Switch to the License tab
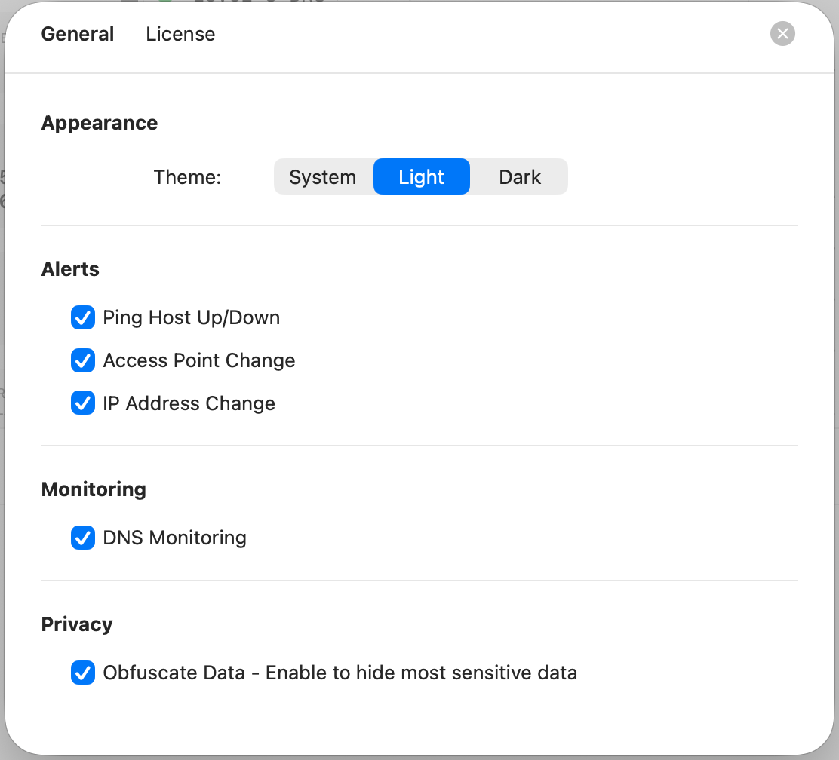This screenshot has width=839, height=760. coord(180,34)
